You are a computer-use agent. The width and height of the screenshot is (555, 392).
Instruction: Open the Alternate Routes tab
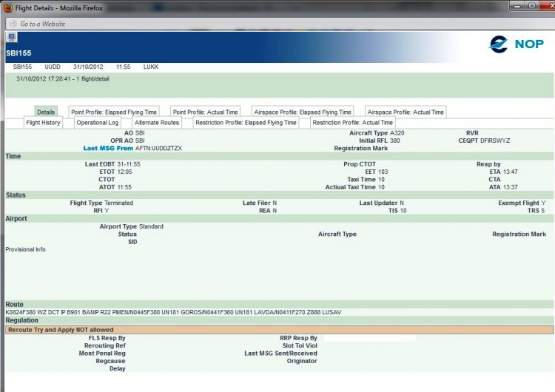click(x=157, y=123)
